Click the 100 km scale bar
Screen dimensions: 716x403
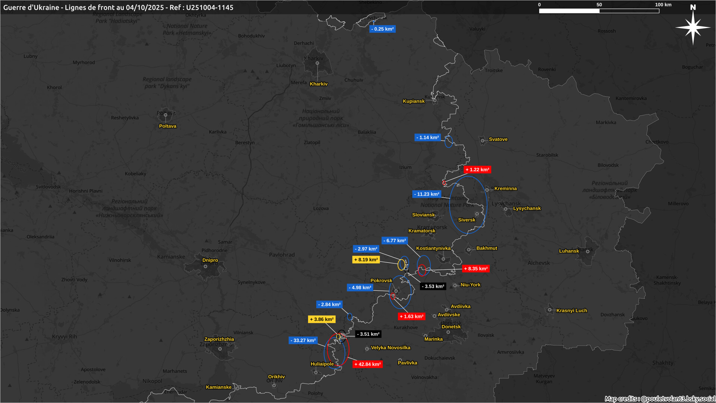point(599,11)
